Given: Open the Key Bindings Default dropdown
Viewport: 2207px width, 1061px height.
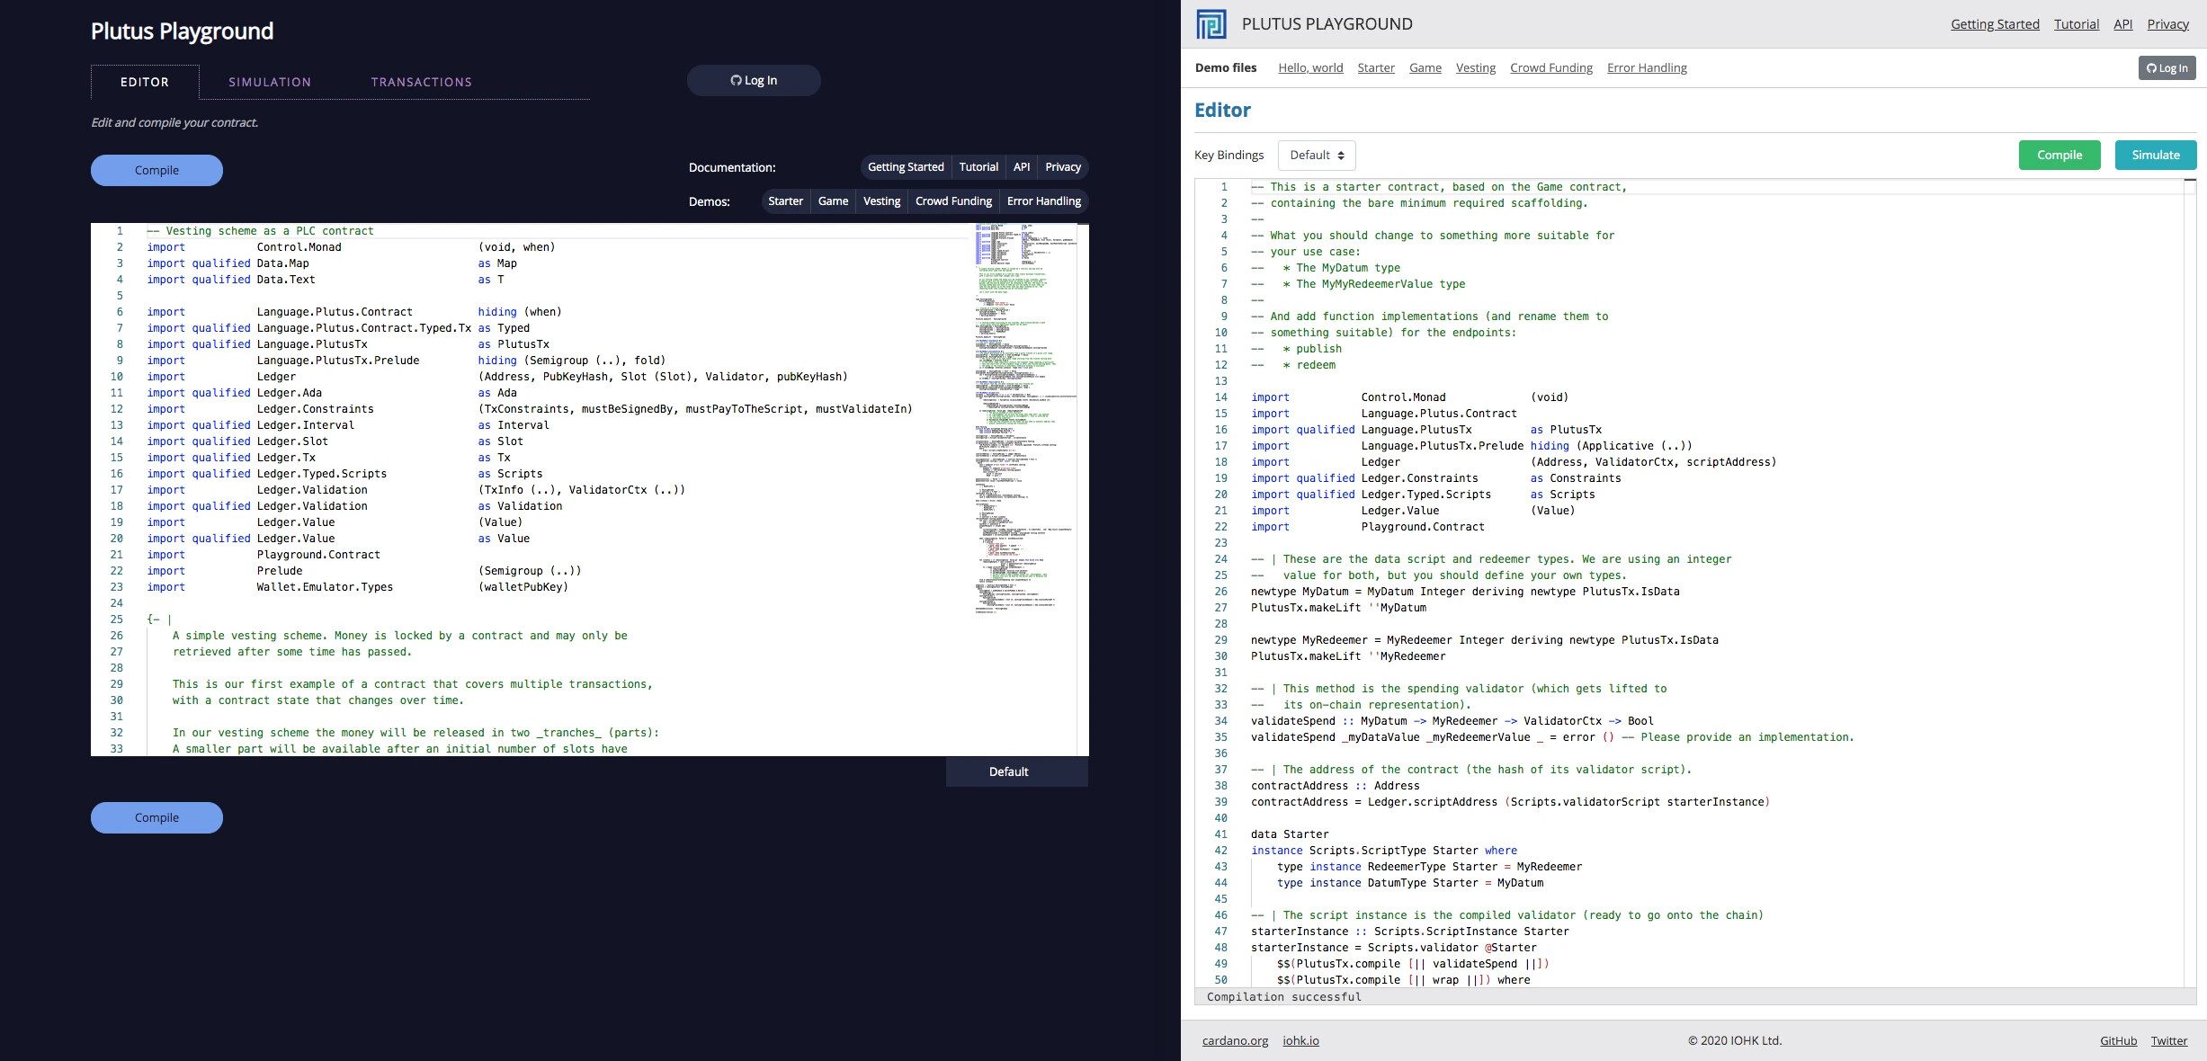Looking at the screenshot, I should pos(1317,155).
